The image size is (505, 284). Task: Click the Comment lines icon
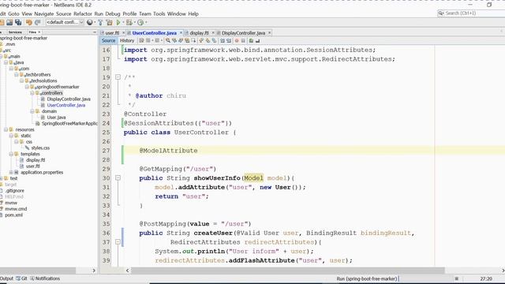point(251,40)
